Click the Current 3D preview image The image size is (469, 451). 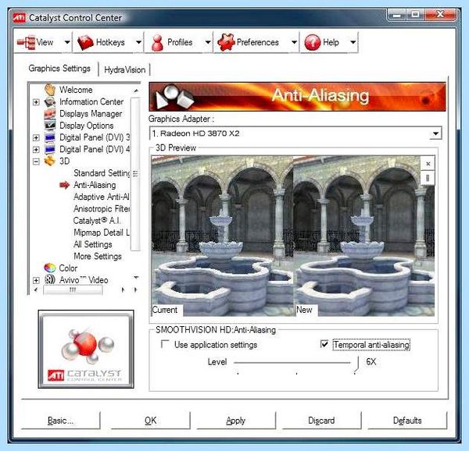coord(222,236)
